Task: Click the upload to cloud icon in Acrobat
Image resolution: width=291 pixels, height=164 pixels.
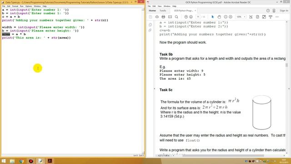Action: pyautogui.click(x=157, y=17)
